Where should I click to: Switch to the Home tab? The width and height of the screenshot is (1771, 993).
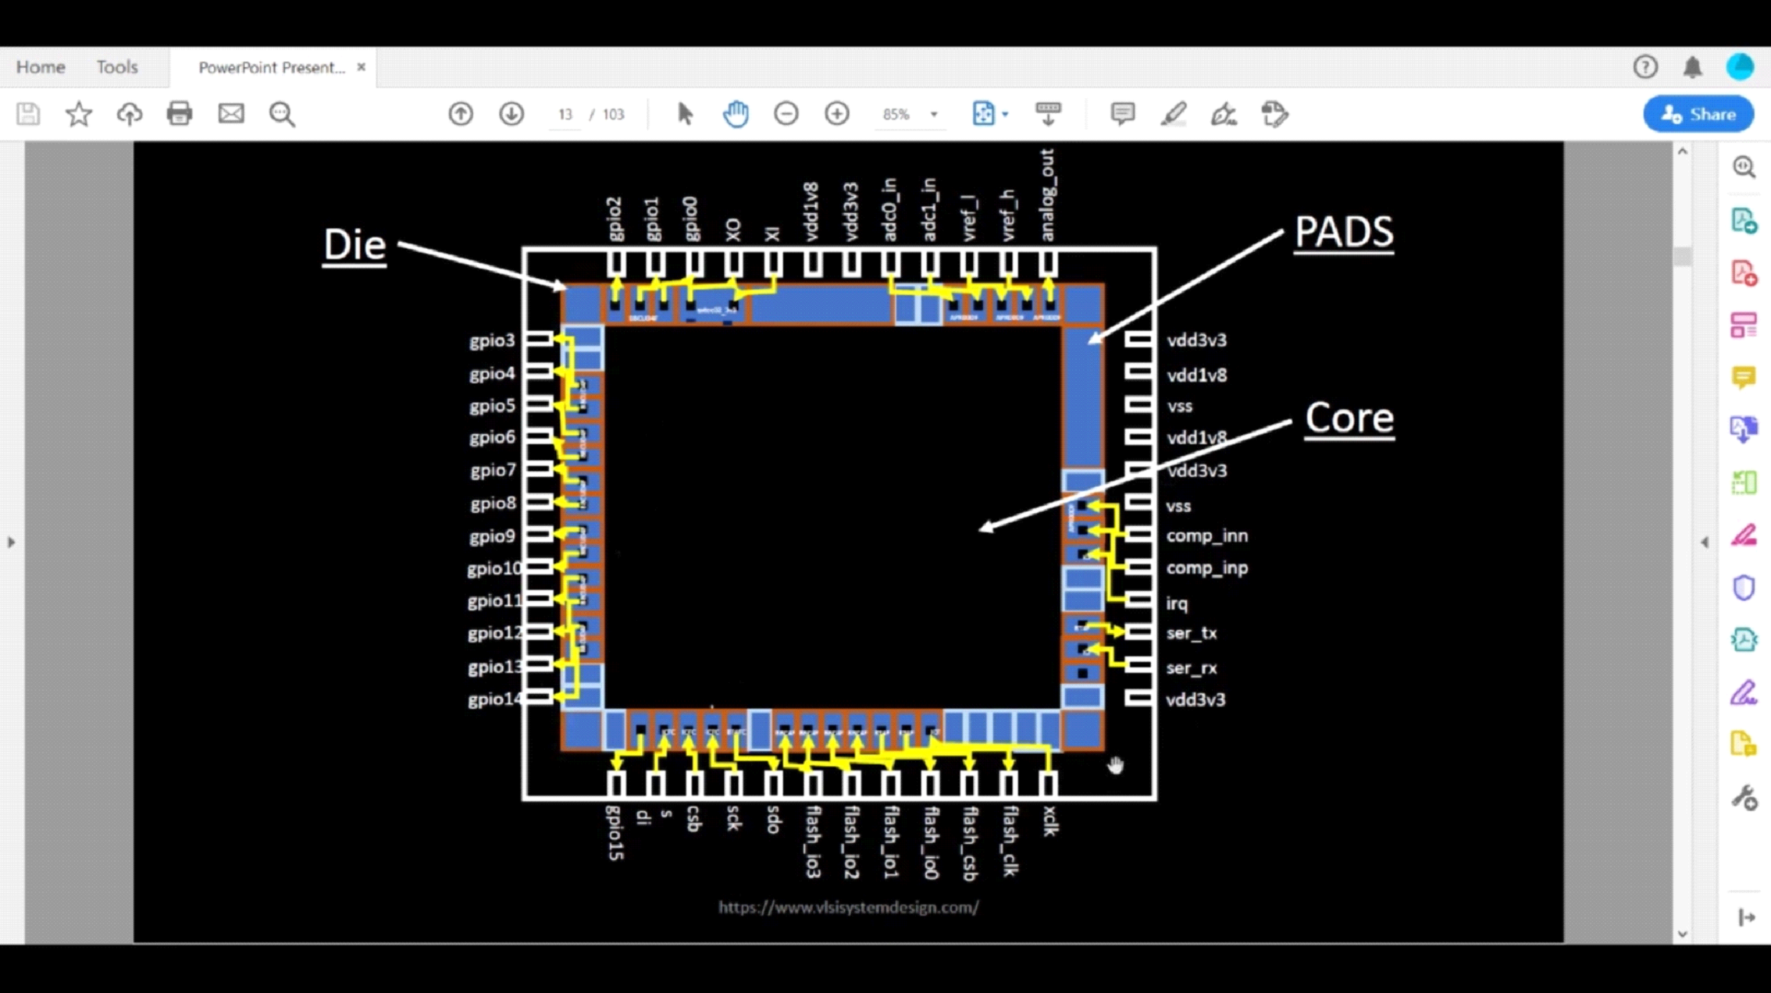click(x=40, y=67)
